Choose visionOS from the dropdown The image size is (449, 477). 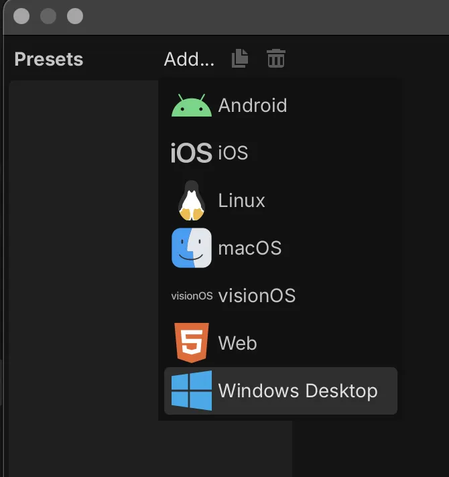pyautogui.click(x=281, y=295)
